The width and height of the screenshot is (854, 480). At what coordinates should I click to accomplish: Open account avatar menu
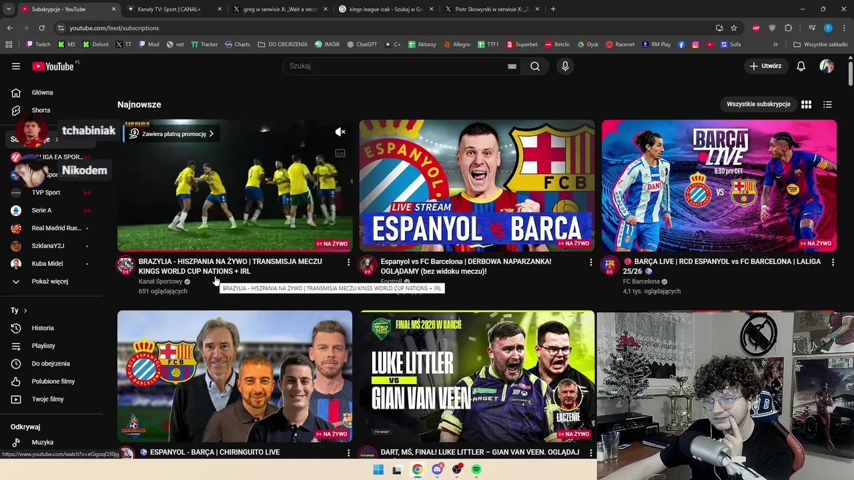tap(827, 66)
